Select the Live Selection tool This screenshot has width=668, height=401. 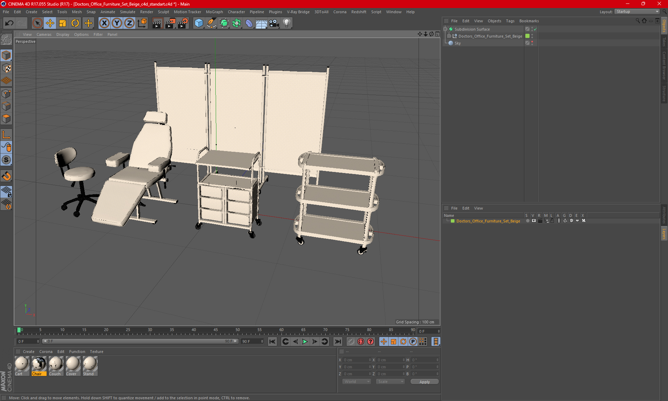click(37, 23)
